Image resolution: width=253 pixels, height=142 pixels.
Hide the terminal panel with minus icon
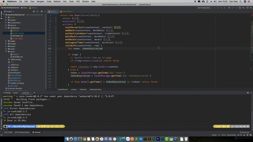(251, 93)
